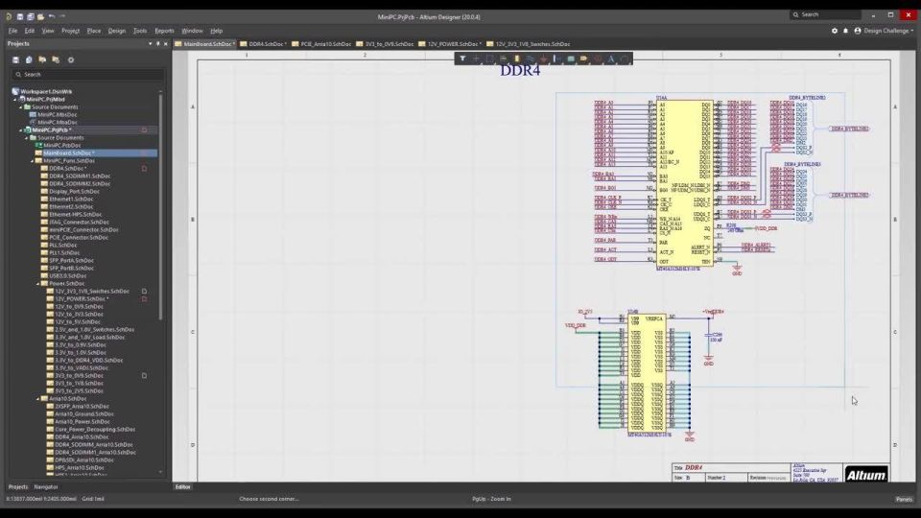Select the Place Wire tool in the active bar
This screenshot has height=518, width=921.
pos(531,59)
